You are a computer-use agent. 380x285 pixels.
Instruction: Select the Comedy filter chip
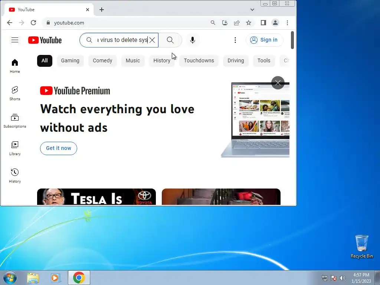(102, 60)
